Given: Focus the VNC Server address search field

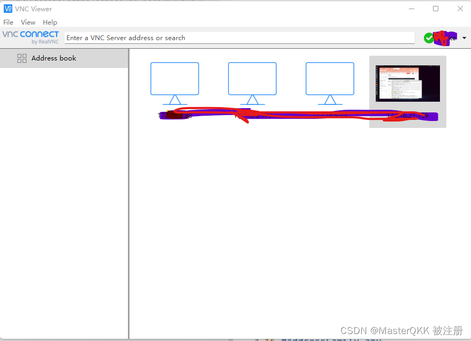Looking at the screenshot, I should (239, 38).
